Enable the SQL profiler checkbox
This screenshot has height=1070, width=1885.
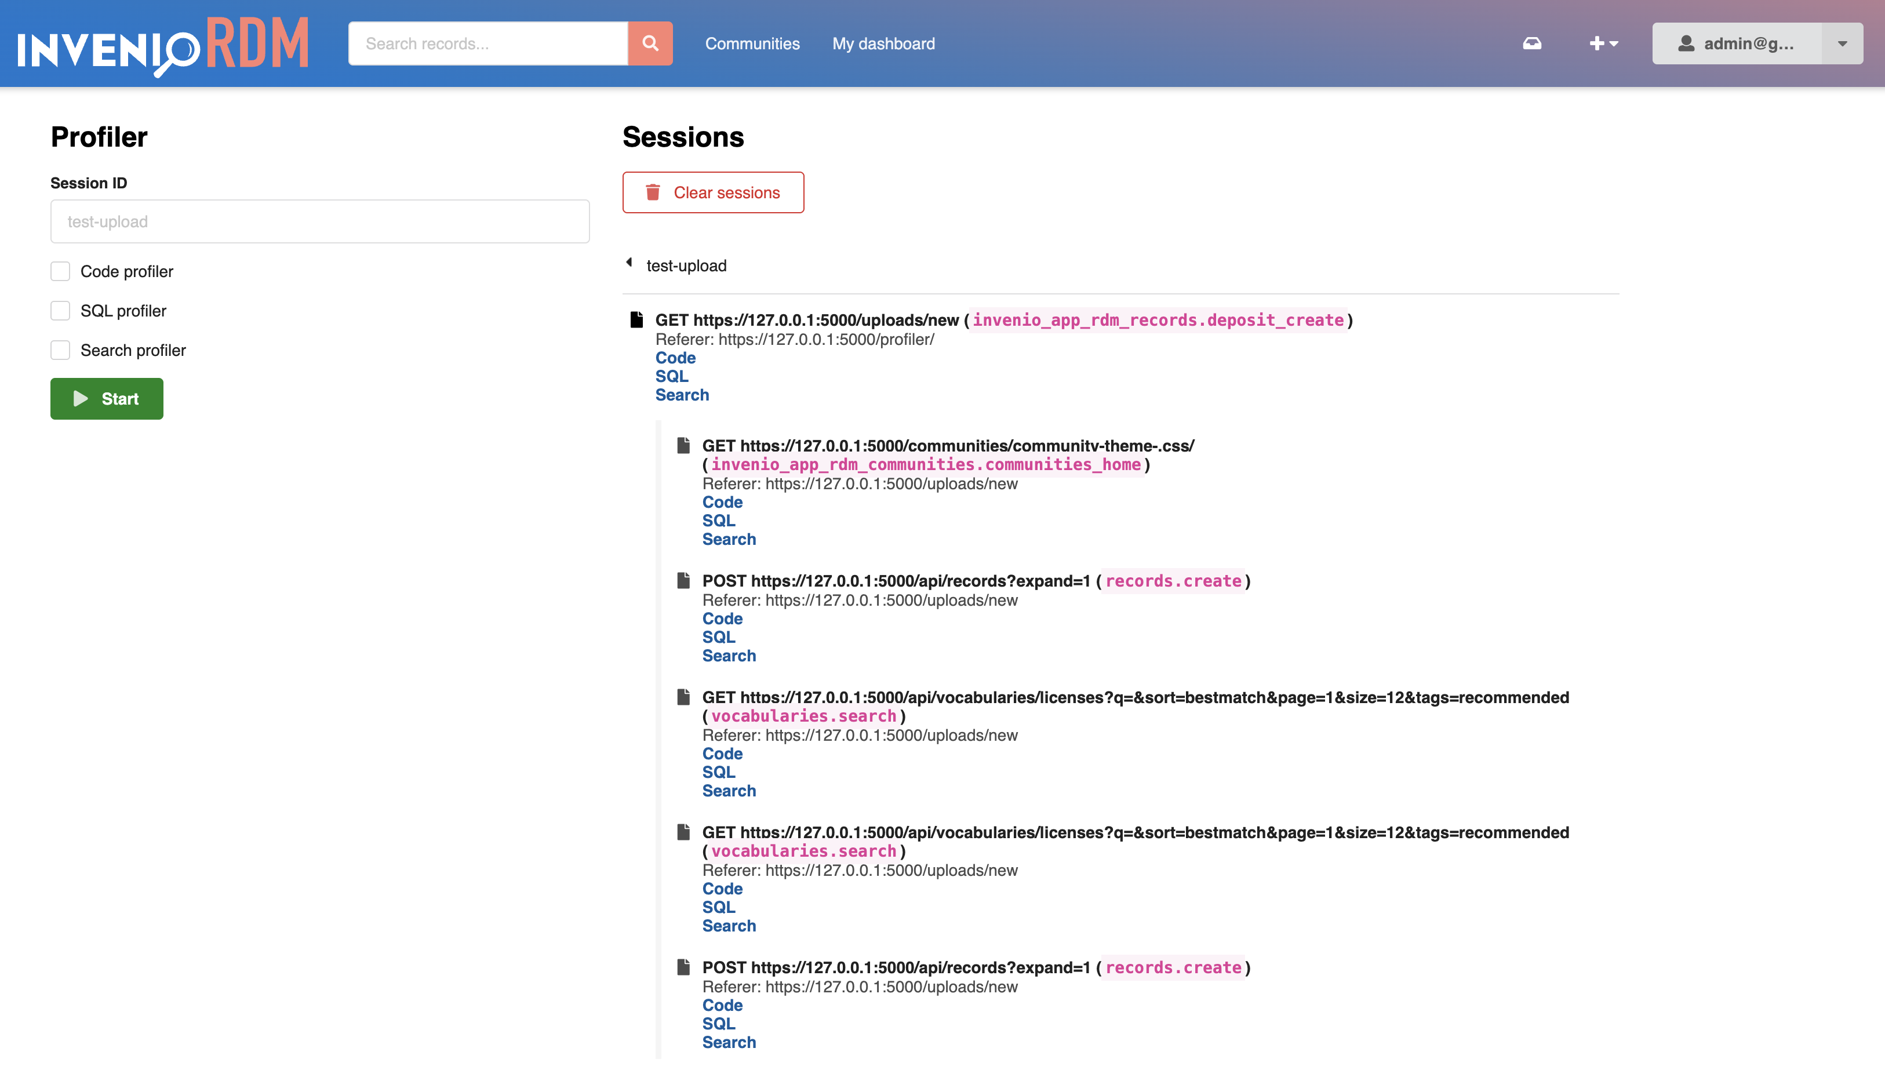[x=60, y=311]
